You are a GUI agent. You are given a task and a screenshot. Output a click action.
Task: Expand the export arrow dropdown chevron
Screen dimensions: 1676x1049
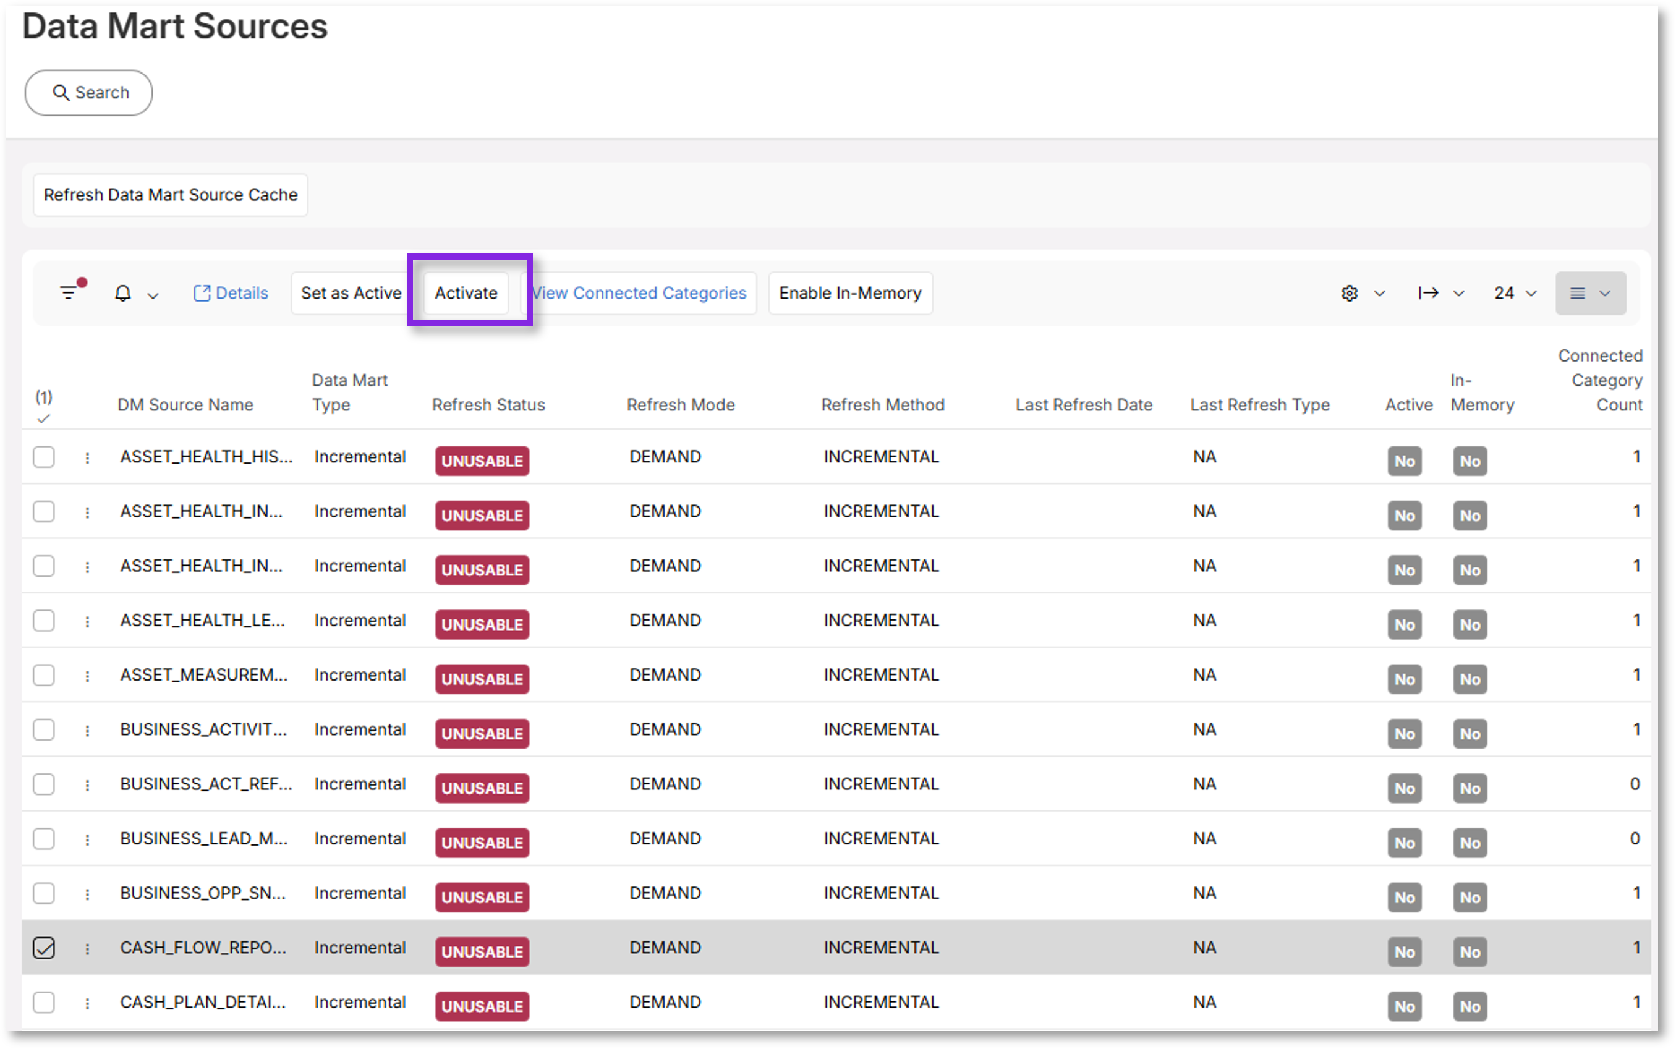(x=1459, y=294)
